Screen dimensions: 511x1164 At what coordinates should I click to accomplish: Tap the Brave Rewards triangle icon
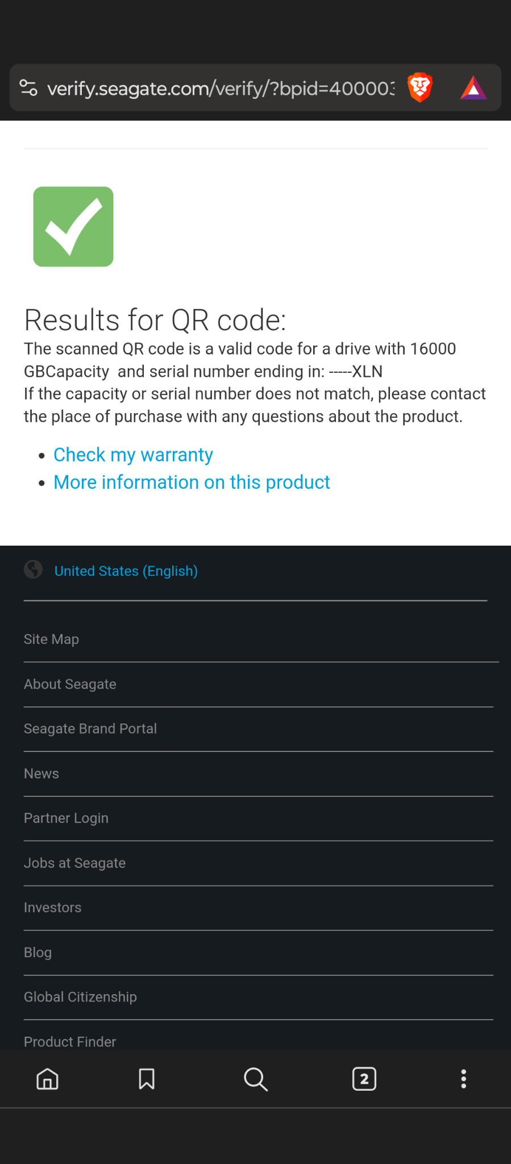pyautogui.click(x=473, y=88)
